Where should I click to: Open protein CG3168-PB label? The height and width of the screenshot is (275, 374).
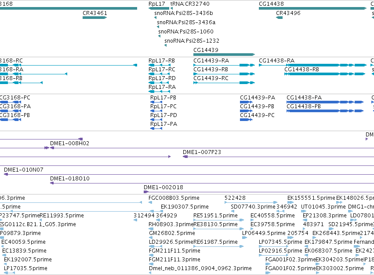point(15,115)
